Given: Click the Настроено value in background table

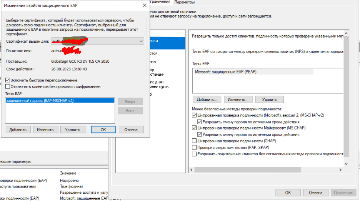Looking at the screenshot, I should click(x=69, y=181).
